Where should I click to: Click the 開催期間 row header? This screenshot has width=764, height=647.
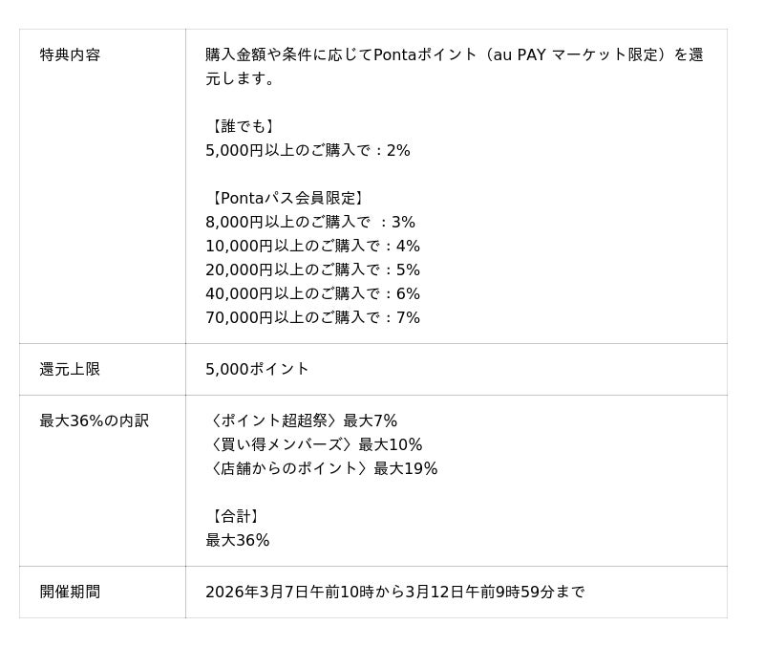70,592
